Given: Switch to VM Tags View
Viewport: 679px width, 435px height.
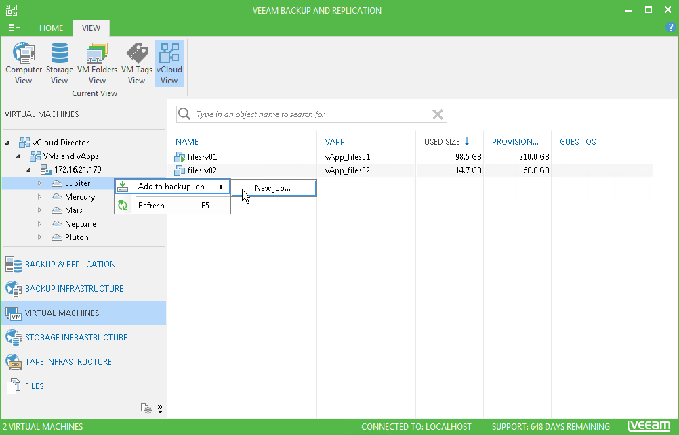Looking at the screenshot, I should 136,64.
